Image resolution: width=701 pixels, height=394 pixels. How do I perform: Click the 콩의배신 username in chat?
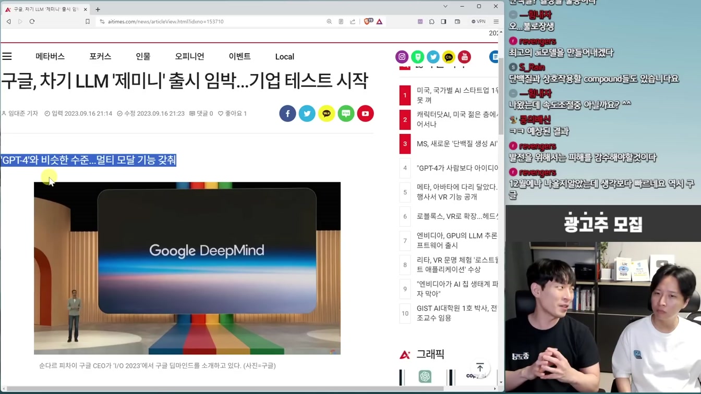(x=535, y=120)
